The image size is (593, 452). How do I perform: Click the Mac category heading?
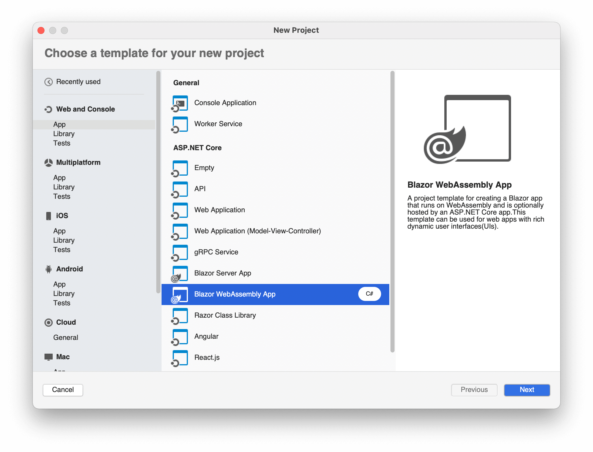tap(63, 357)
